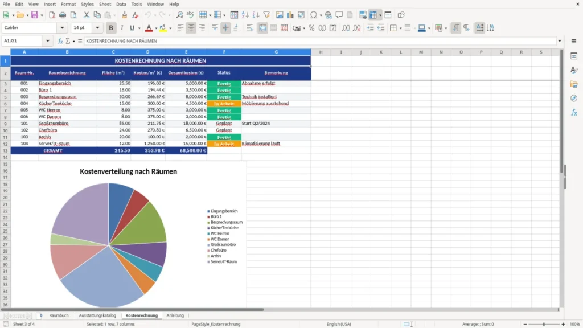Insert a comment with the speech bubble icon
583x328 pixels.
[x=339, y=15]
